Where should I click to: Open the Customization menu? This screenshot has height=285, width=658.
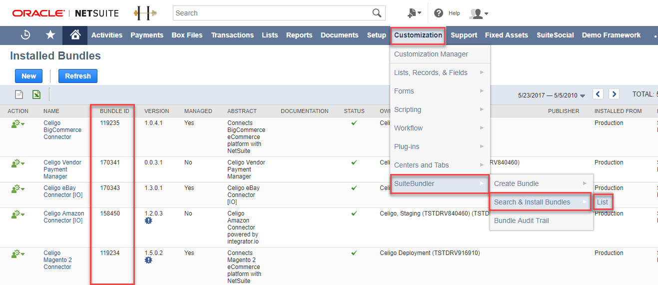[x=418, y=35]
